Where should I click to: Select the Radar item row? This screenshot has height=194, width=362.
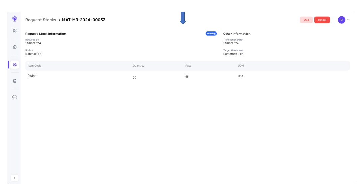32,76
